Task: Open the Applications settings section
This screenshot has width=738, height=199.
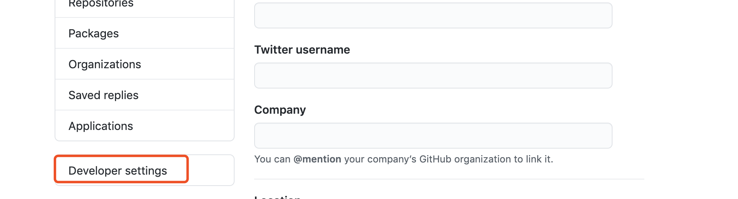Action: [x=101, y=126]
